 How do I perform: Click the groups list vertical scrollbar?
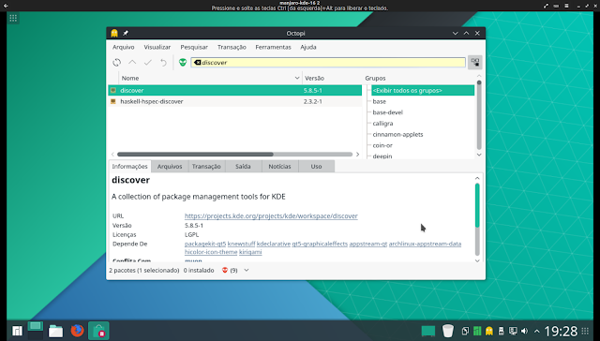coord(479,114)
